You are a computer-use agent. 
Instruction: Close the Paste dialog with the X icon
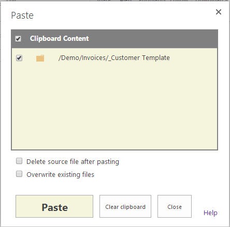point(219,12)
